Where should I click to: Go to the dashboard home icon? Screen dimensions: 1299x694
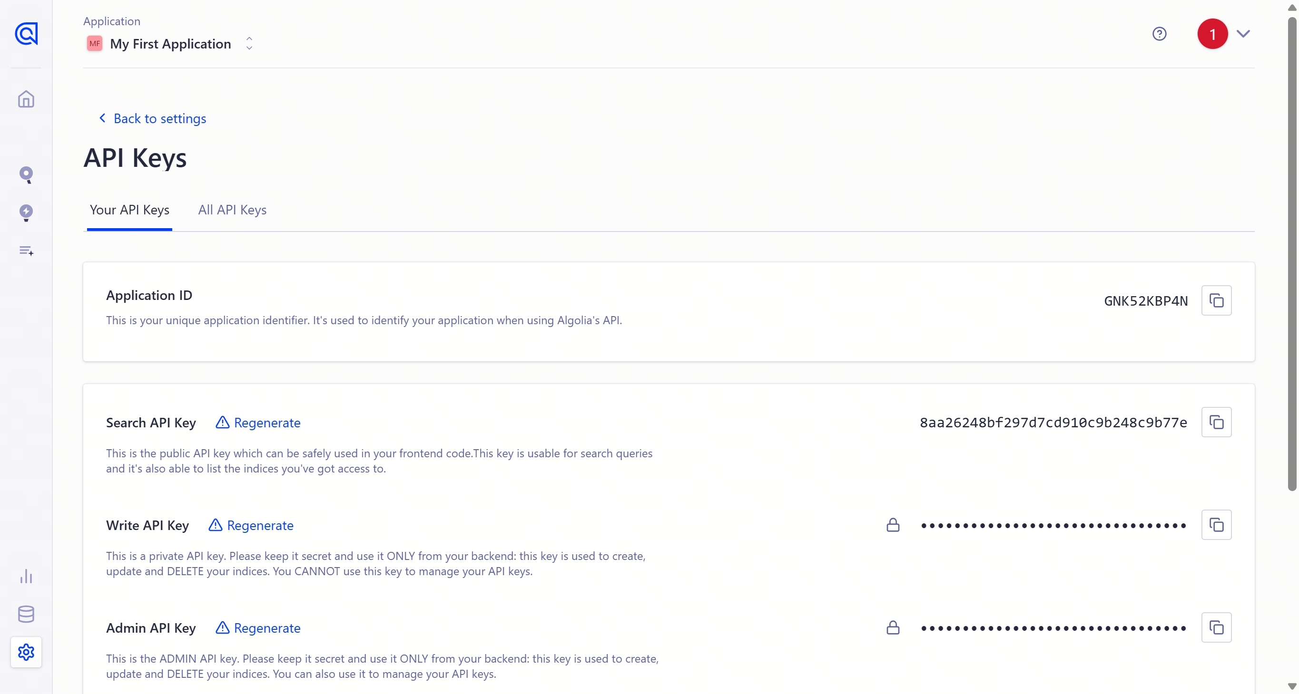pyautogui.click(x=26, y=99)
